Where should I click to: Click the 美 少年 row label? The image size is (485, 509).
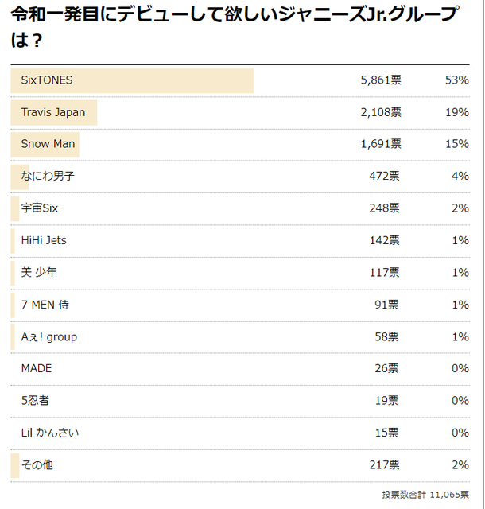(x=39, y=272)
